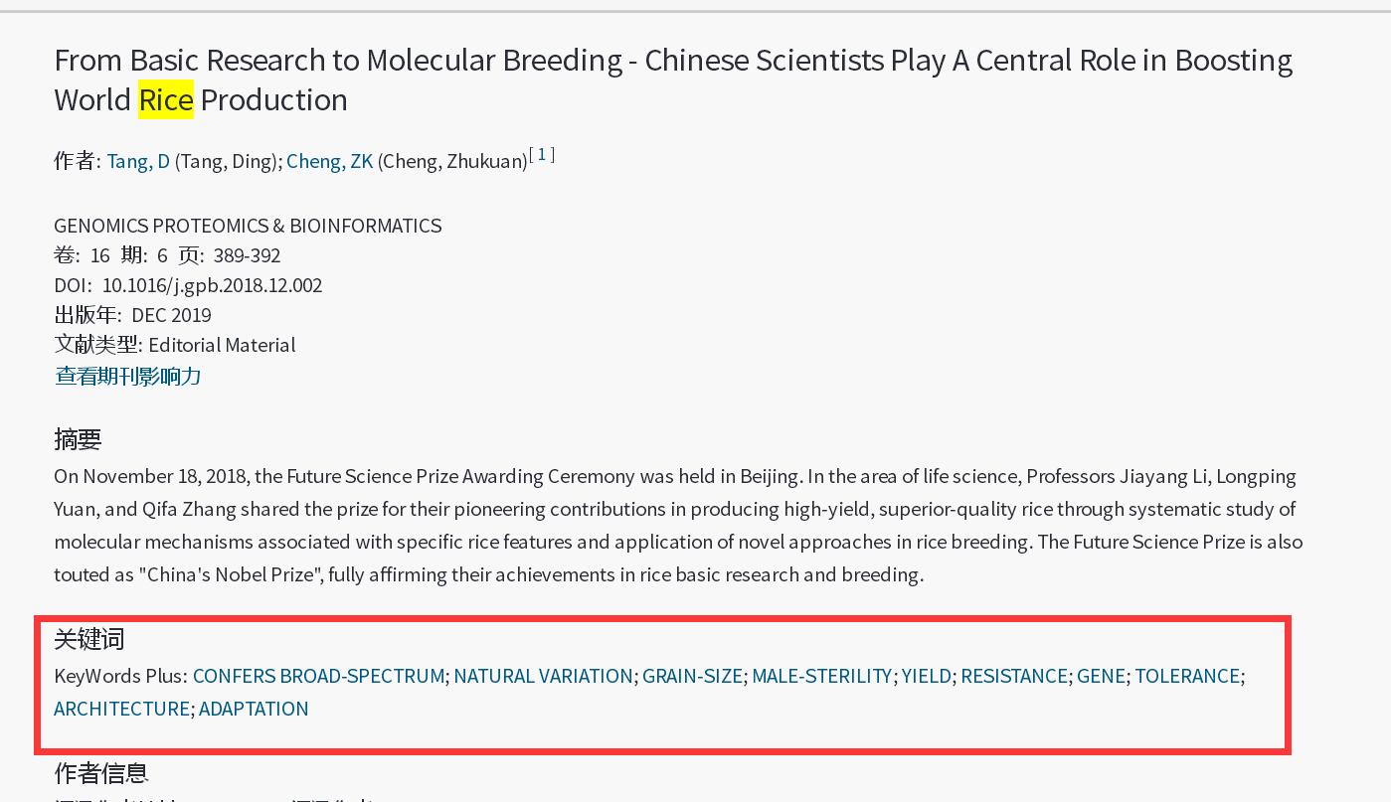Click the superscript reference 1 link

542,154
